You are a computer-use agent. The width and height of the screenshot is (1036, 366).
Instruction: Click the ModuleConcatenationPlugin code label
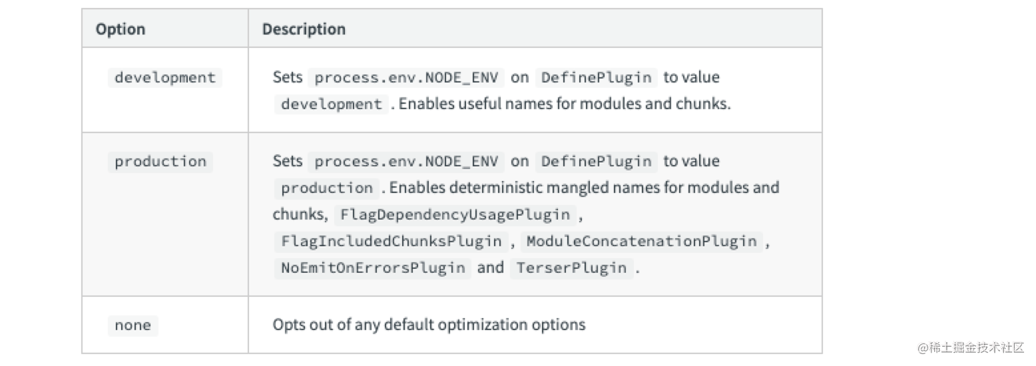coord(641,242)
